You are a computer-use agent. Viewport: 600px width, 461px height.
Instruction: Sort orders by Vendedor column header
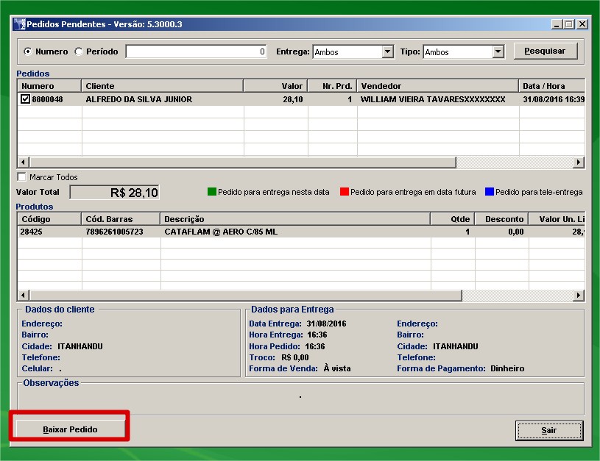tap(437, 86)
